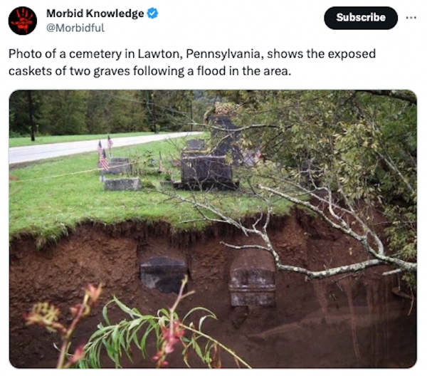Open the three-dot more options menu
This screenshot has height=376, width=427.
411,18
